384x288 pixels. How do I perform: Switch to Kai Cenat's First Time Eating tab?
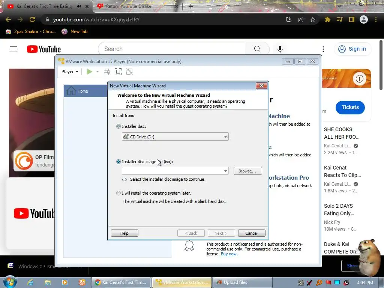(44, 6)
